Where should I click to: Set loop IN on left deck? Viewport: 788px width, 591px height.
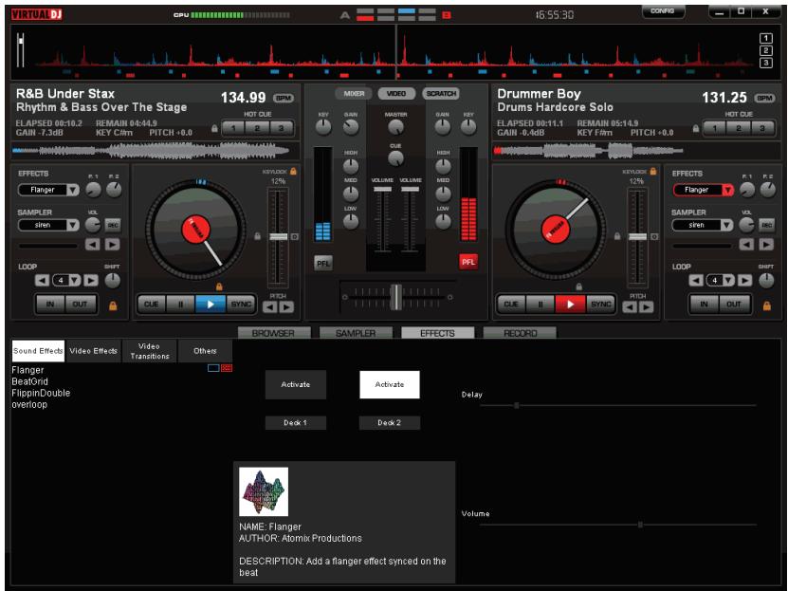[50, 305]
